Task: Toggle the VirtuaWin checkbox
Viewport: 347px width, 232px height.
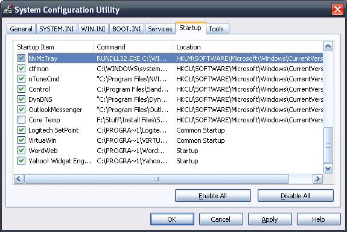Action: pyautogui.click(x=21, y=140)
